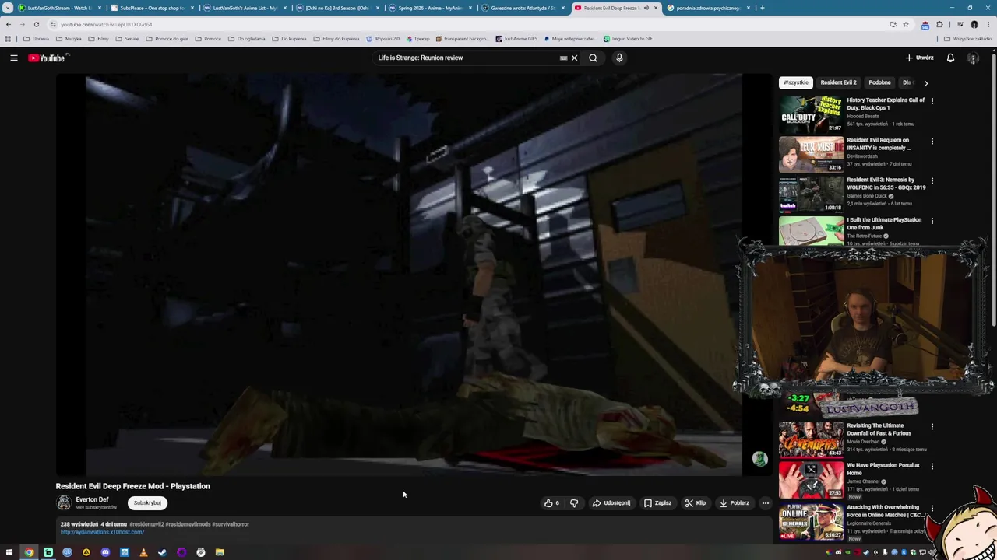Switch to the Gwiezdne wrota Atlantyda tab

(x=522, y=8)
